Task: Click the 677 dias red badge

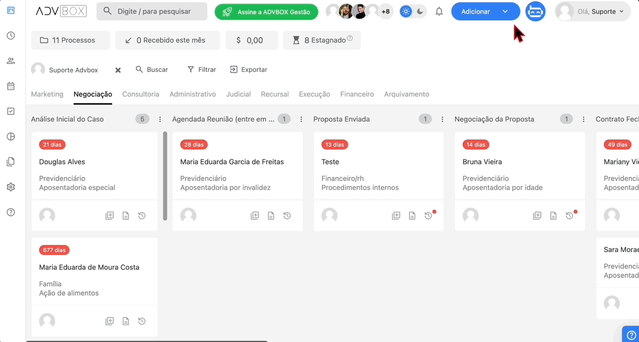Action: click(54, 250)
